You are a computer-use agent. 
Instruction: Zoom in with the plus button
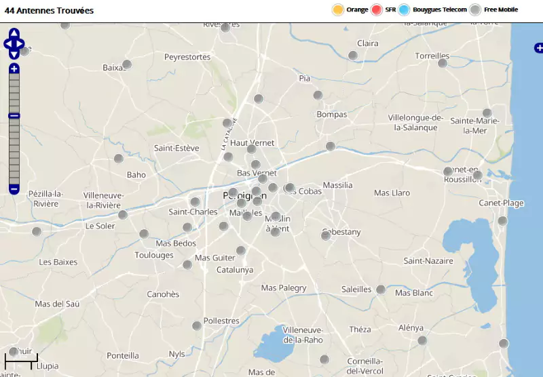(14, 68)
